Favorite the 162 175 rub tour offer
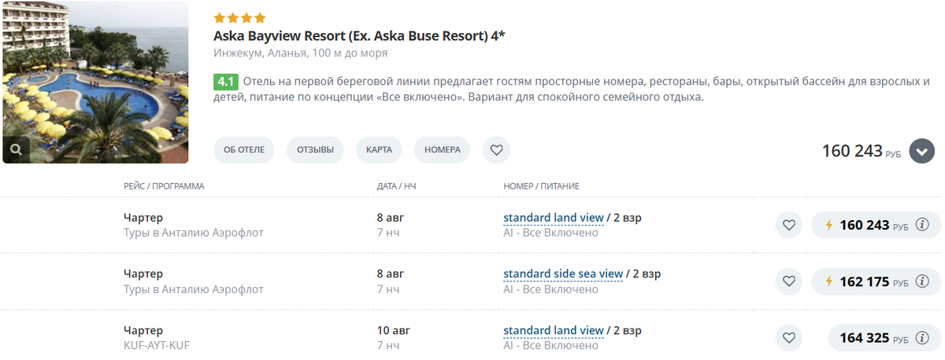 point(788,281)
